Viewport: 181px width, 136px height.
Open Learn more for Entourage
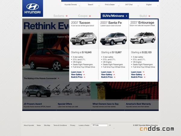click(136, 72)
